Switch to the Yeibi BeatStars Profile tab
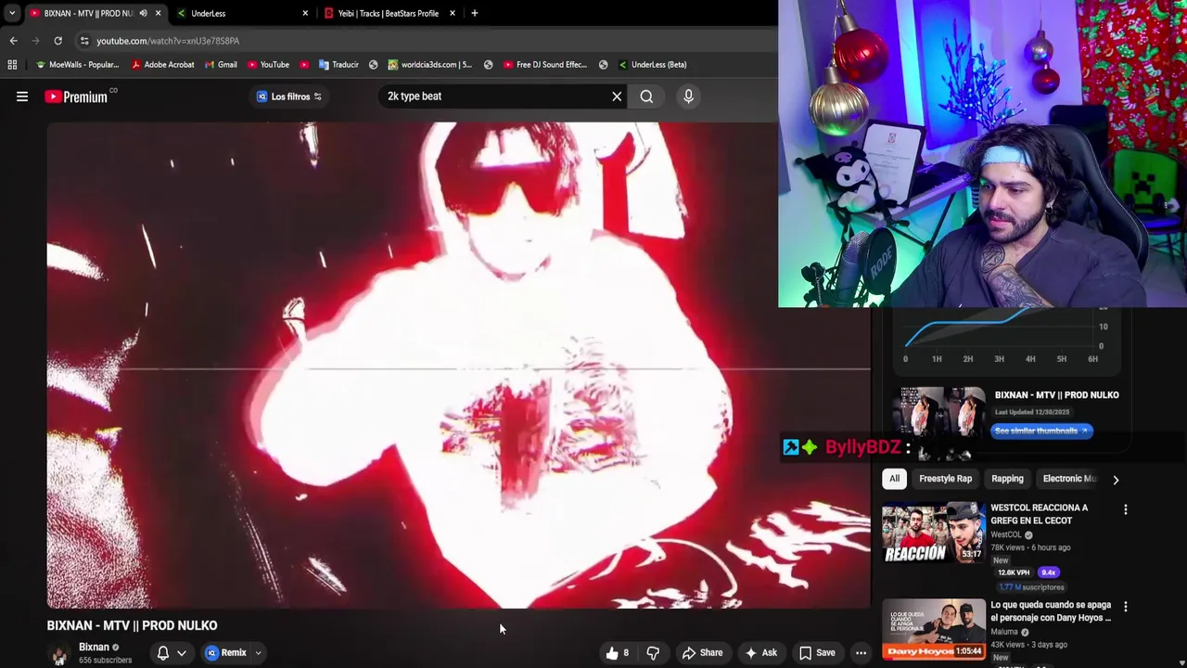This screenshot has height=668, width=1187. [389, 13]
